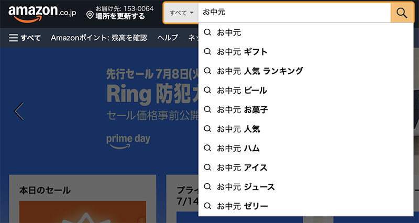Click into the search text field

click(x=294, y=13)
